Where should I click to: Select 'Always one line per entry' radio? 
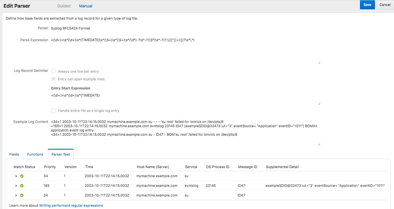(53, 71)
